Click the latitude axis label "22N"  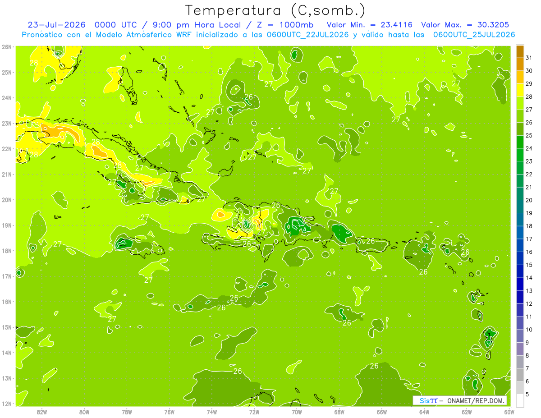(x=7, y=149)
